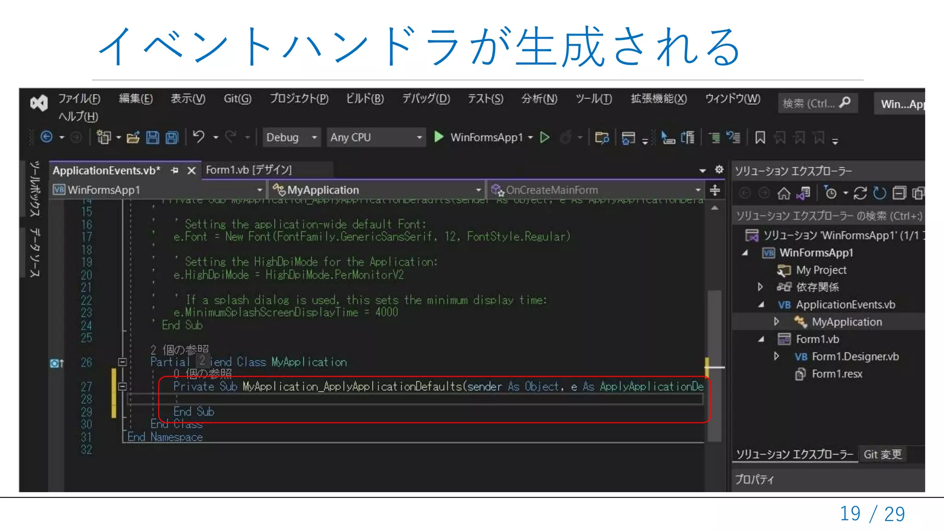The width and height of the screenshot is (944, 531).
Task: Click the Open File toolbar icon
Action: point(133,137)
